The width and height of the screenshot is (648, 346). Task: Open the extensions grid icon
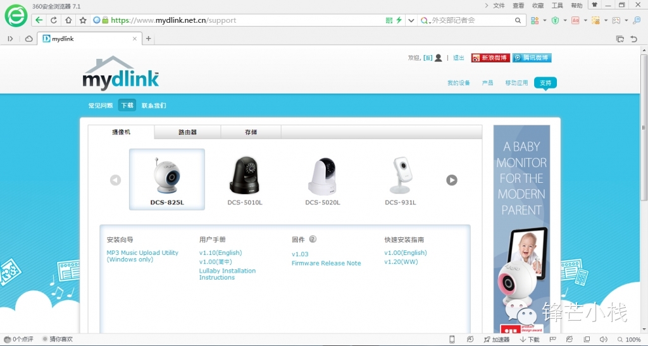pos(535,20)
